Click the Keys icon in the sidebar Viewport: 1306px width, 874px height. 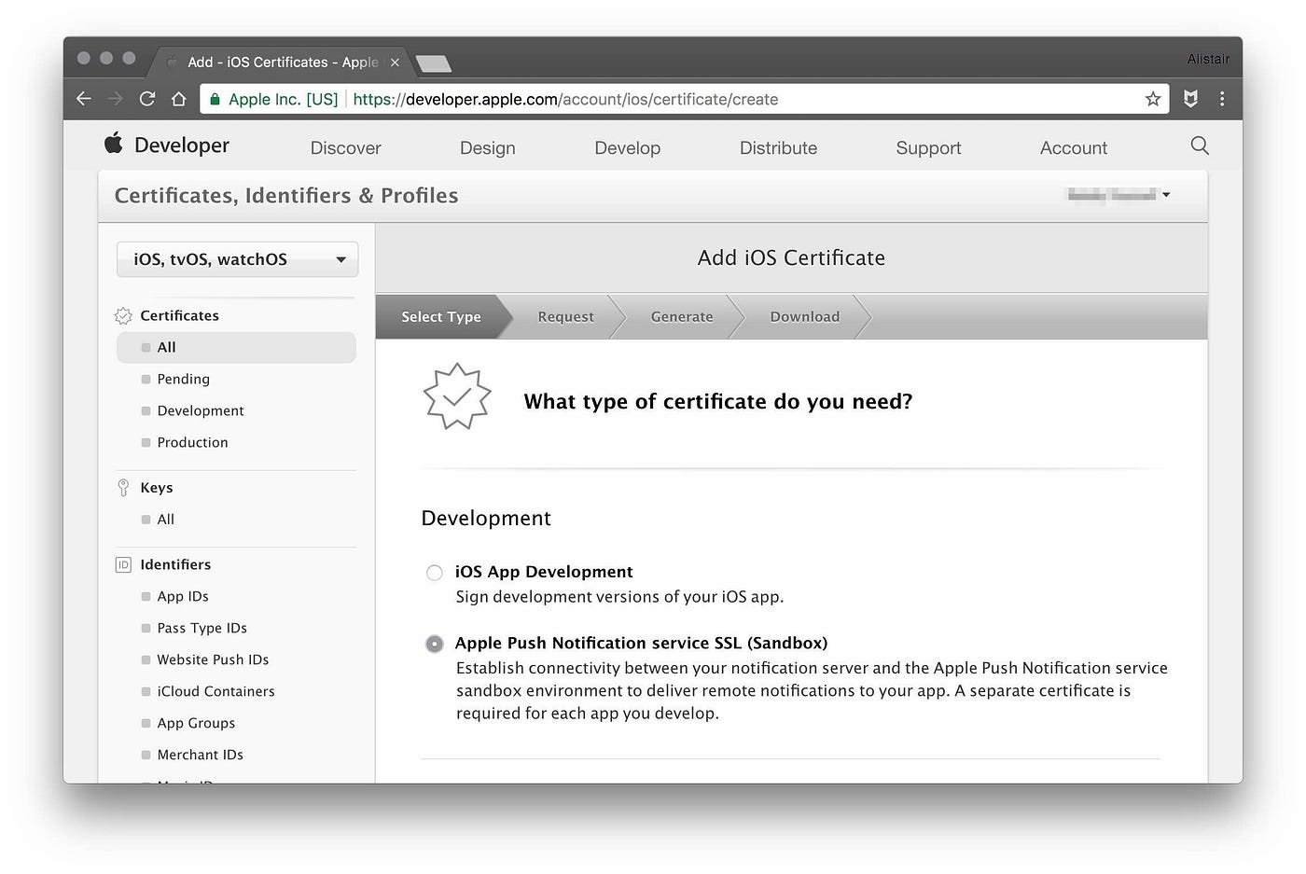coord(123,487)
